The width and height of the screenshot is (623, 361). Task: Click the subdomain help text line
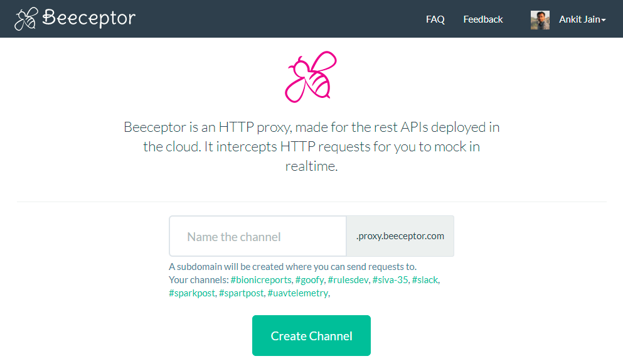point(293,266)
